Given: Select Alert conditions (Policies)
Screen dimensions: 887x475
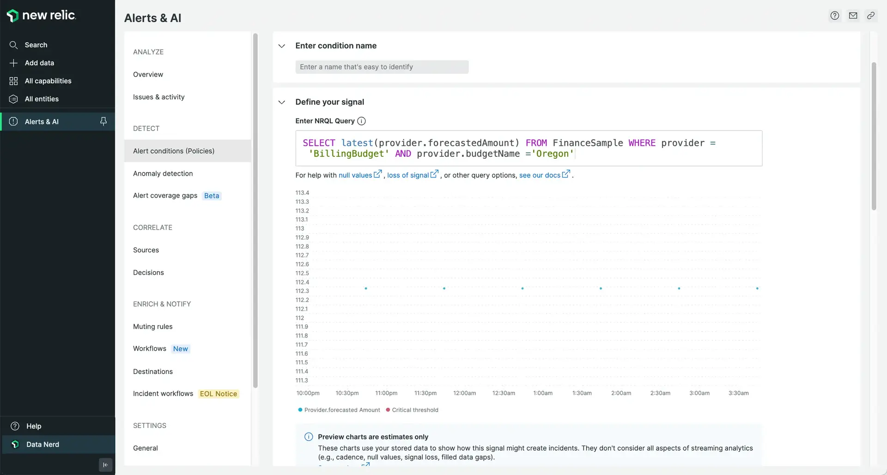Looking at the screenshot, I should [188, 151].
